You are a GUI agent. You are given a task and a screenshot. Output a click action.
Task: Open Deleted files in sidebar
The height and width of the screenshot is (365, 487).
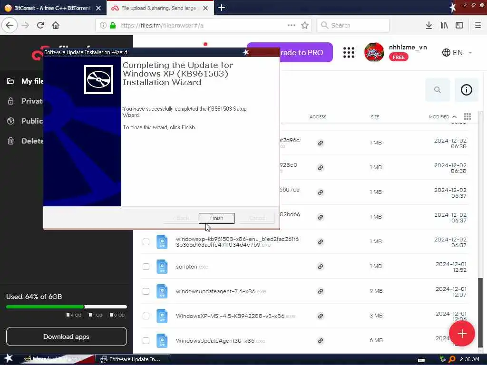[25, 141]
